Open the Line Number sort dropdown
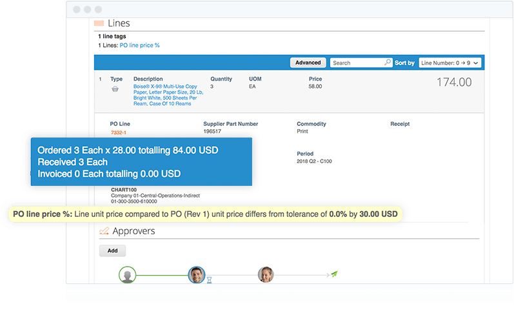 click(x=450, y=63)
